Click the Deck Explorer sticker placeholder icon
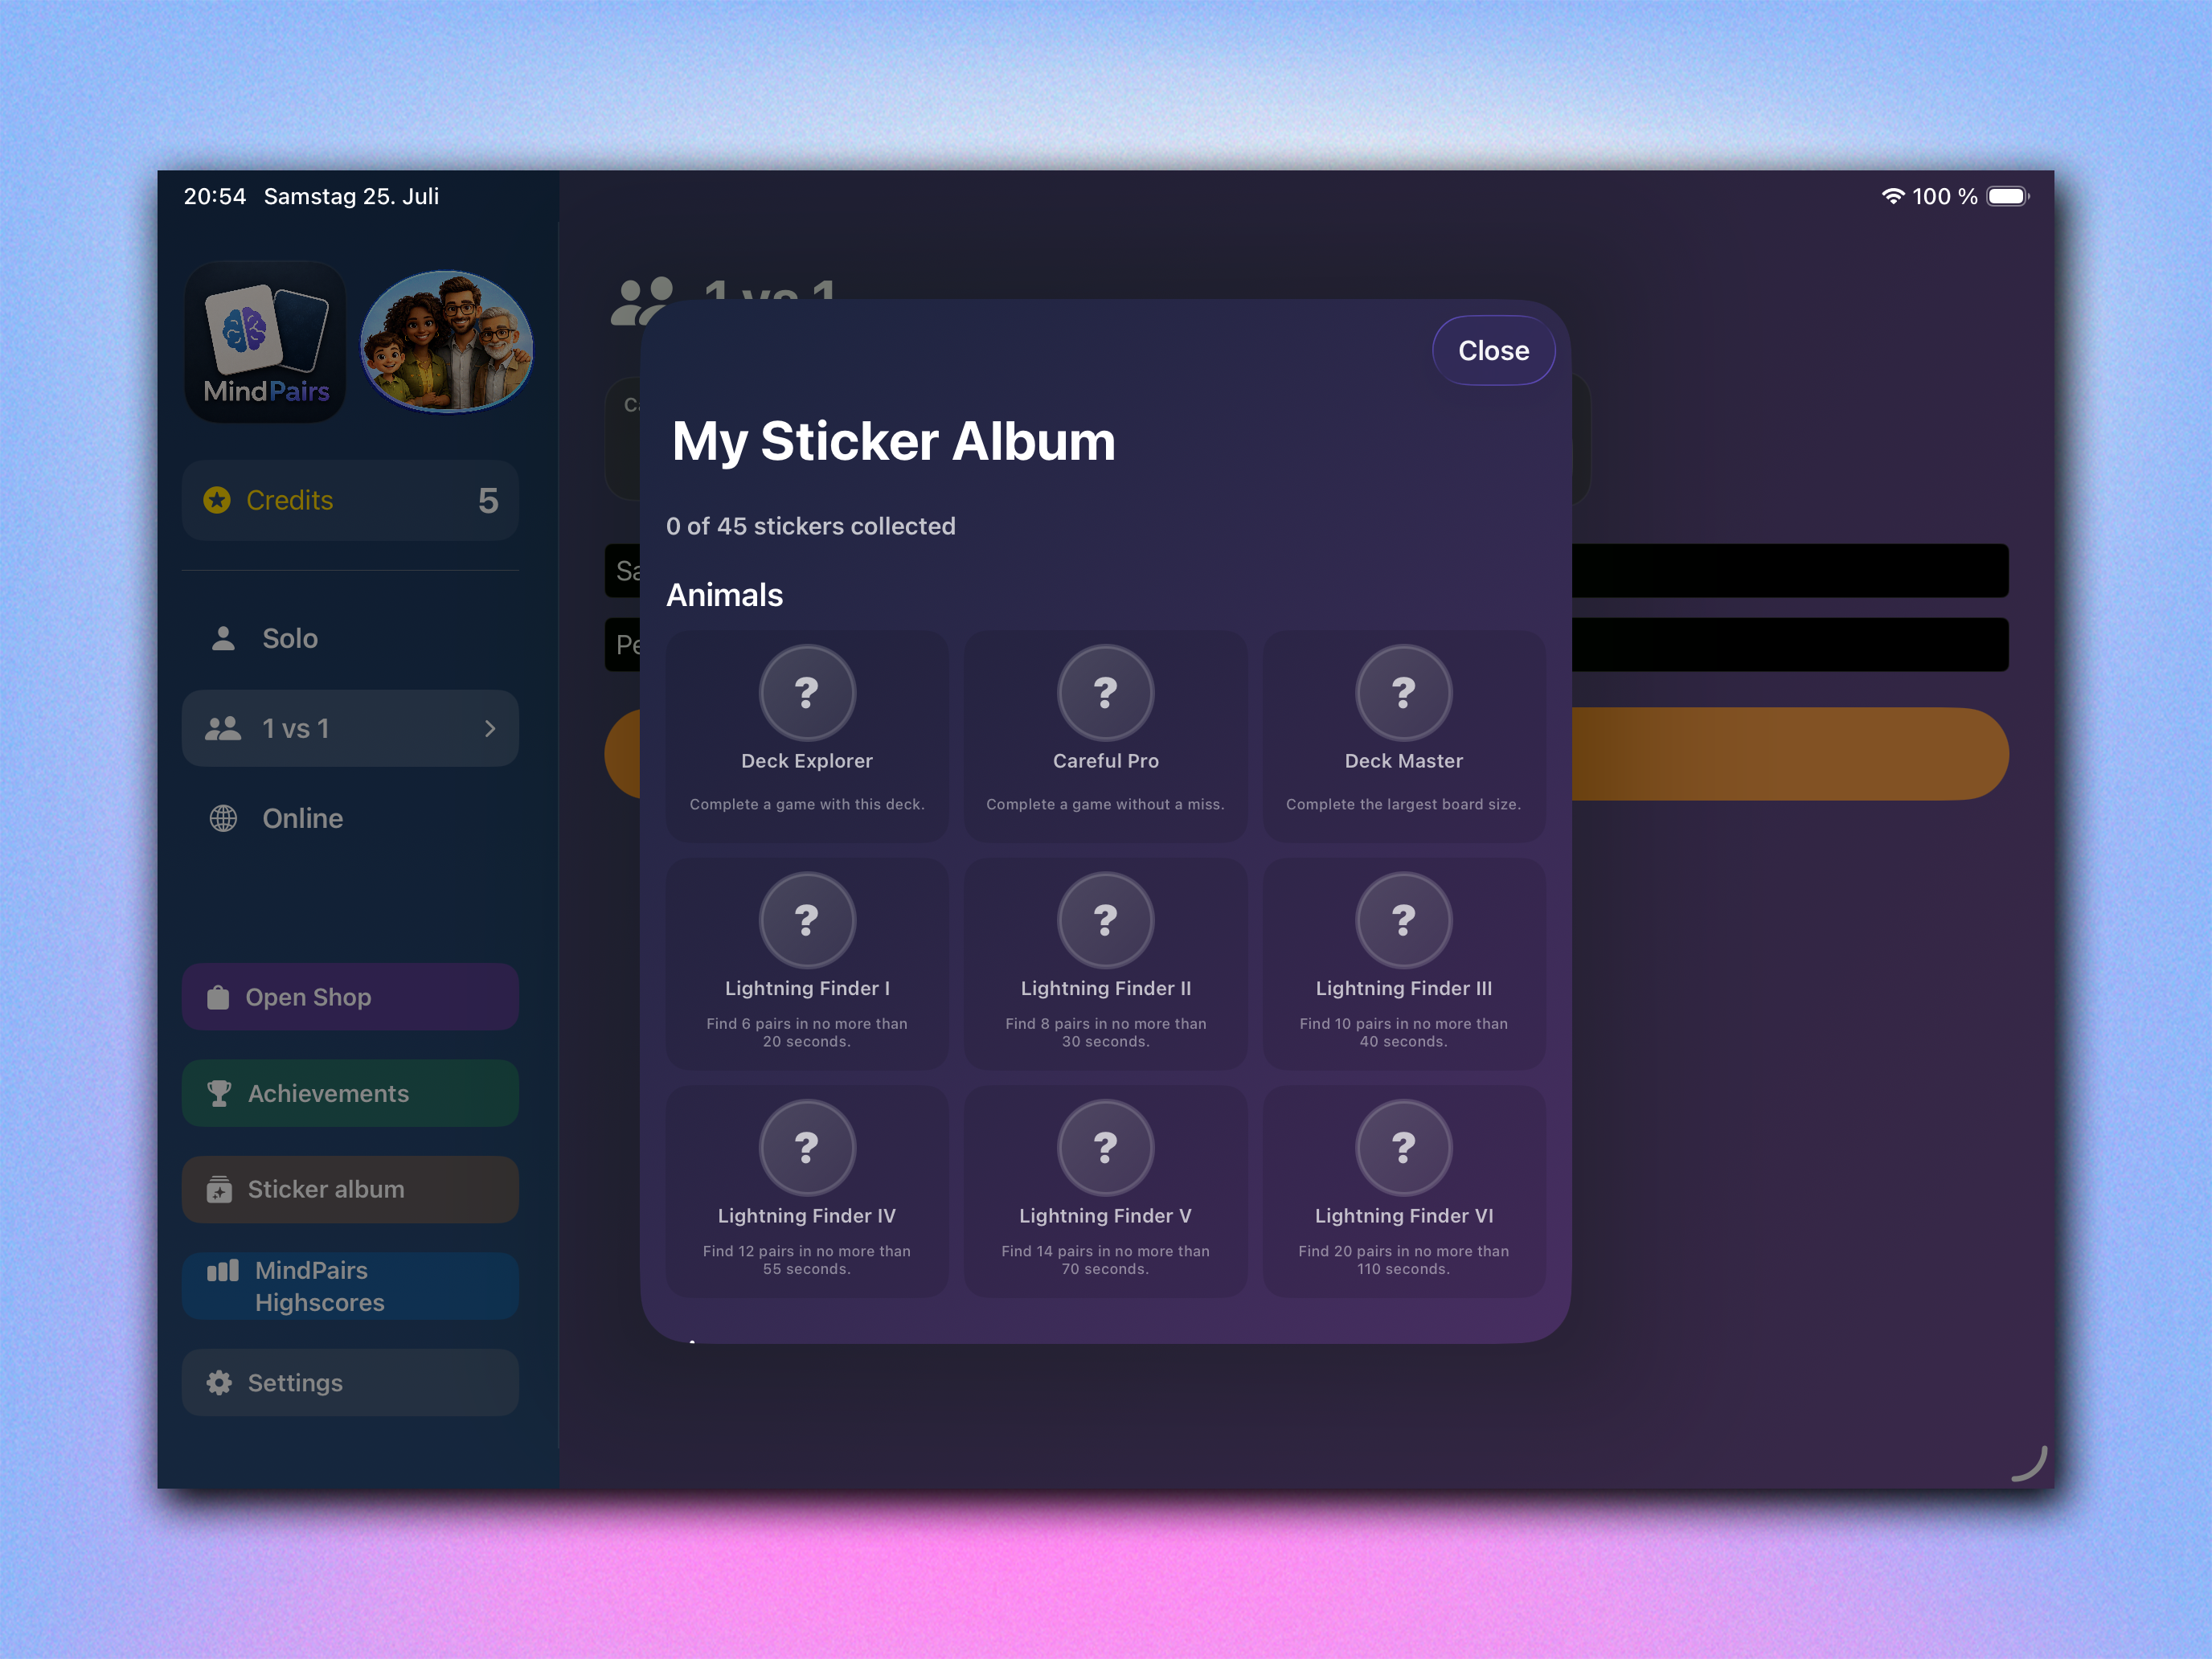2212x1659 pixels. [807, 692]
